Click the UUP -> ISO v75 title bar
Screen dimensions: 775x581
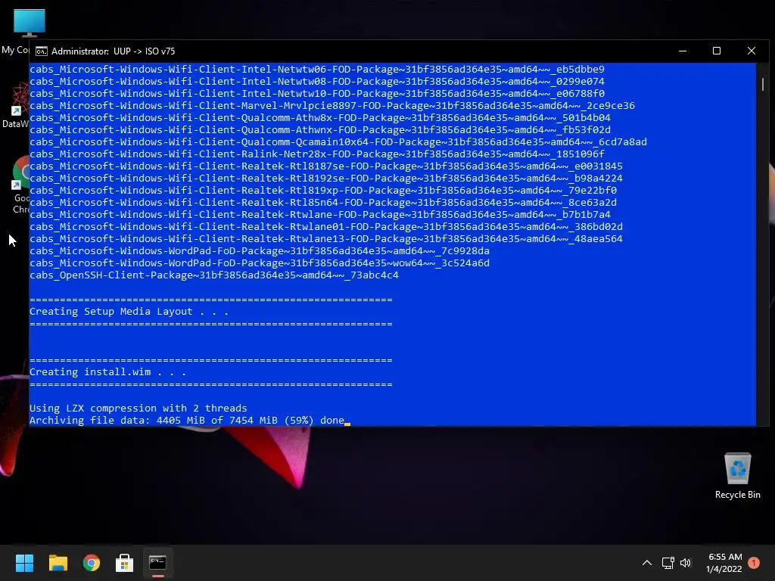click(x=346, y=51)
